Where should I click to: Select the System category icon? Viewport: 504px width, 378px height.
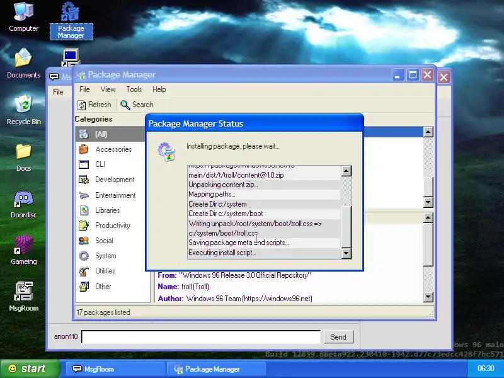click(x=84, y=256)
